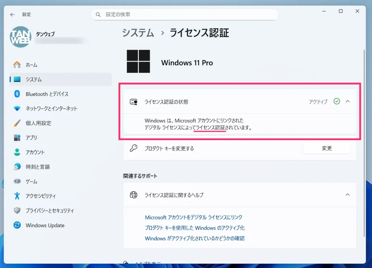Click the ホーム house icon
This screenshot has width=372, height=268.
(x=17, y=65)
